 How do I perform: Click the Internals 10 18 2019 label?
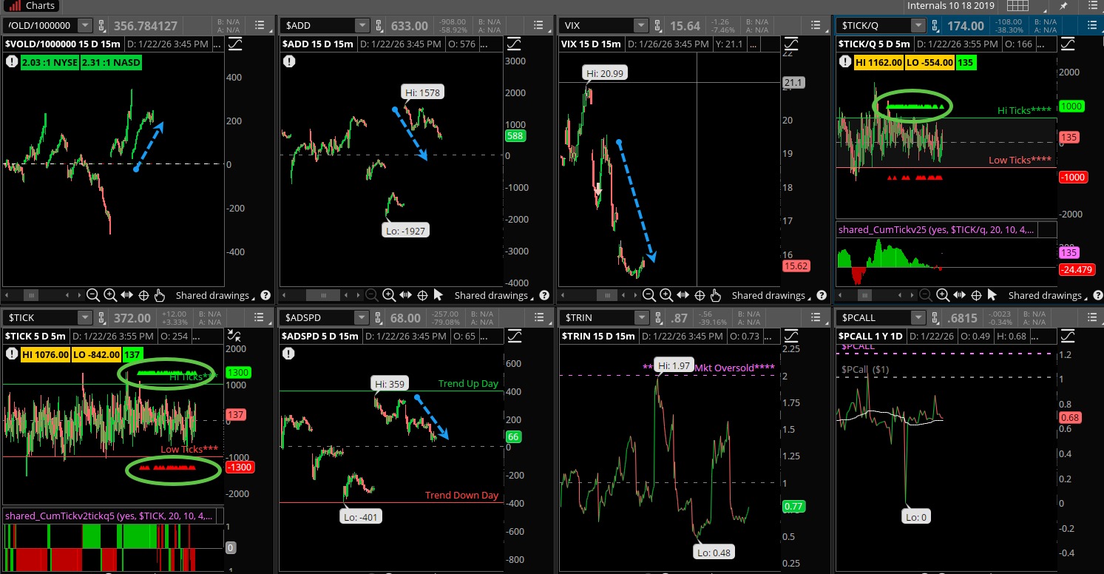tap(949, 6)
